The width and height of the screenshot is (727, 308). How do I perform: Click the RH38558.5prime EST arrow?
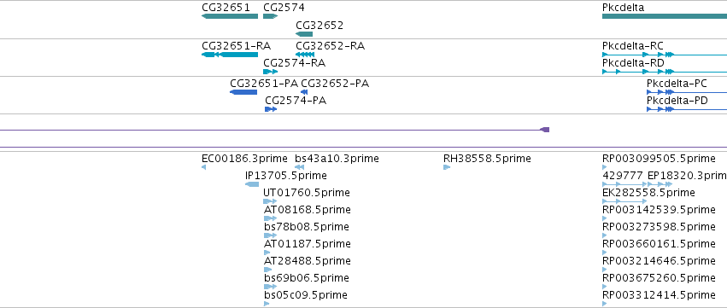(x=447, y=167)
